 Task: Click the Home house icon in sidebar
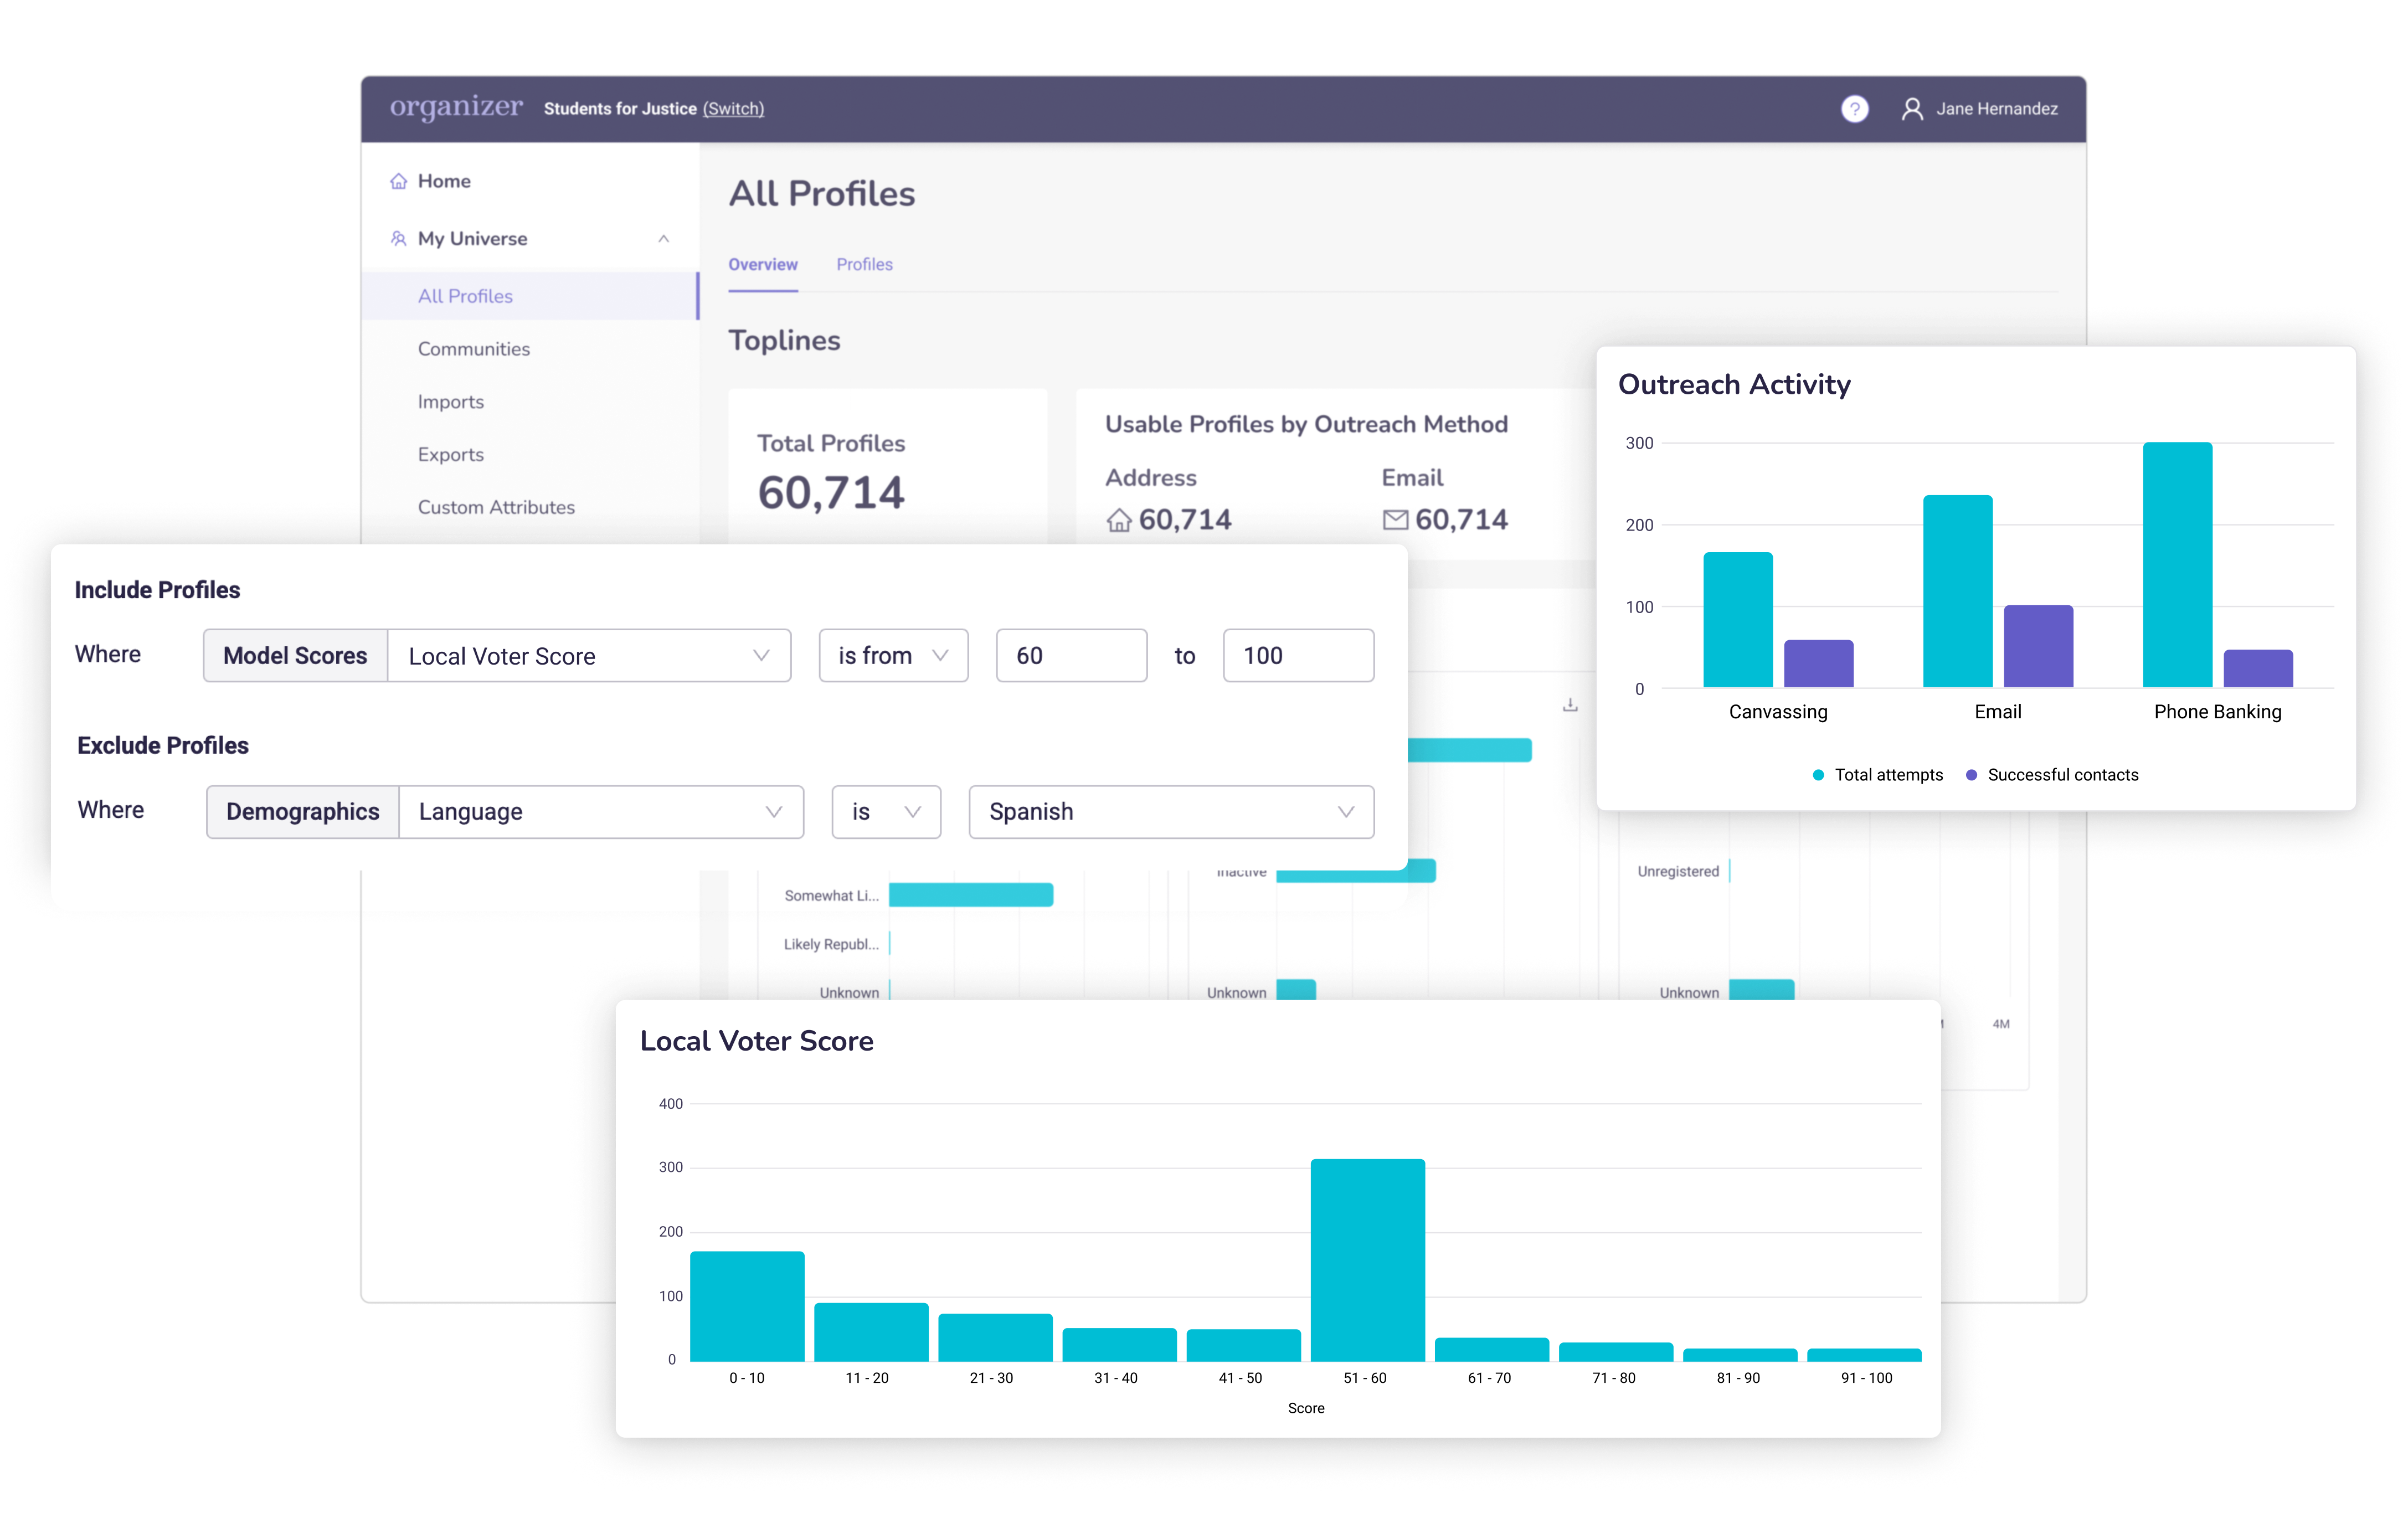pos(398,181)
